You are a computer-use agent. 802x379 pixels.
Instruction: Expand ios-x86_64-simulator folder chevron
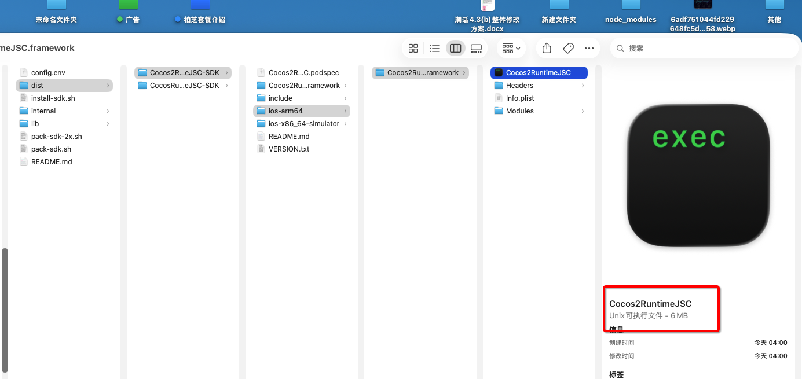[x=346, y=124]
